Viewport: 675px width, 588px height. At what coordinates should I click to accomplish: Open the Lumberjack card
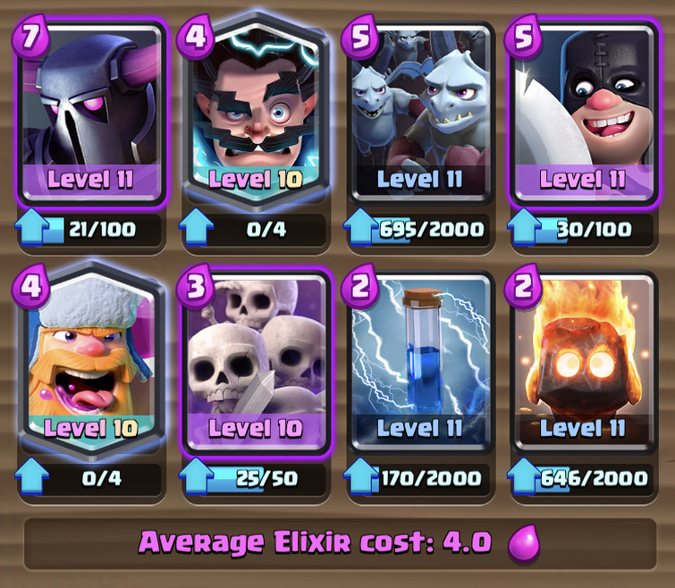[x=92, y=362]
